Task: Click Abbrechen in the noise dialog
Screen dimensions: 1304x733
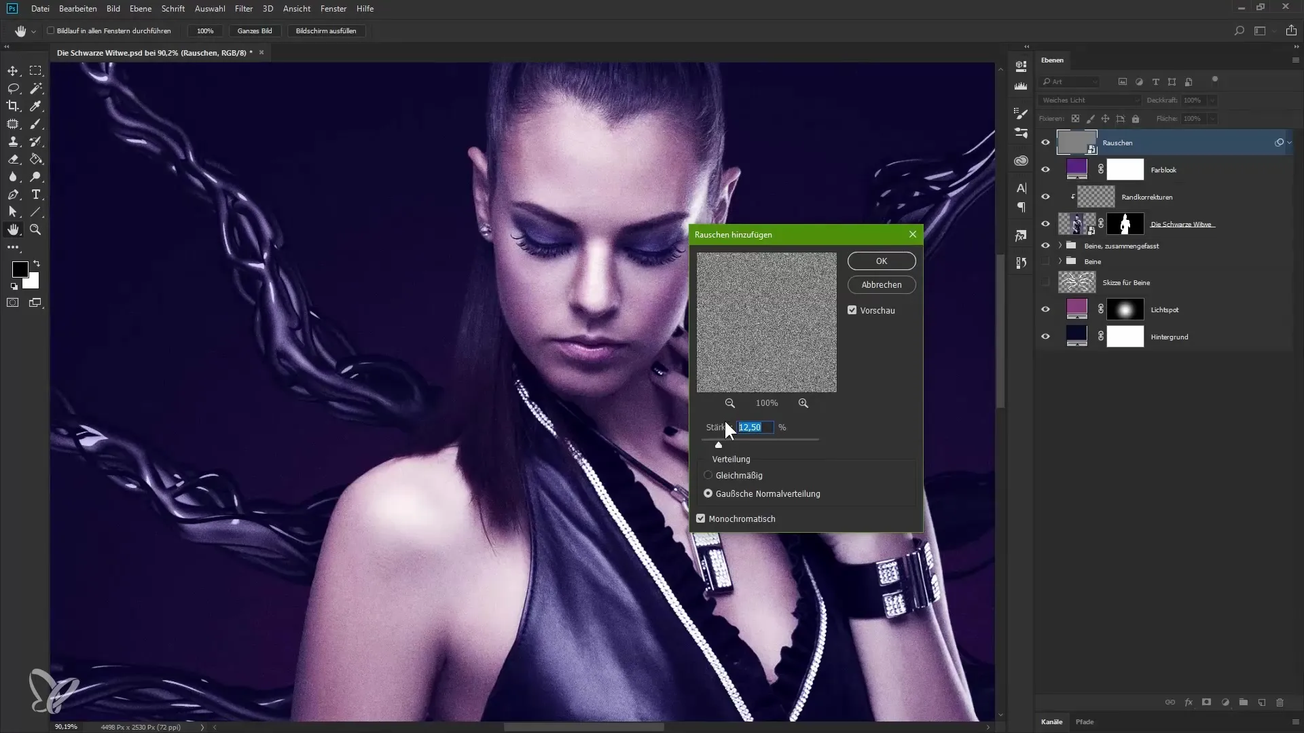Action: coord(882,284)
